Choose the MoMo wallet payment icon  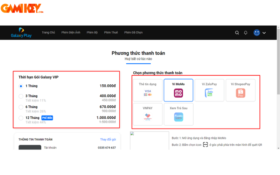178,93
